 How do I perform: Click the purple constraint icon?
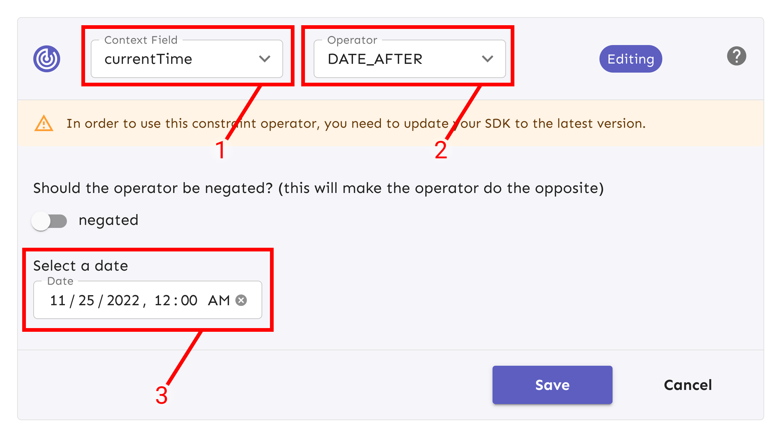coord(47,59)
